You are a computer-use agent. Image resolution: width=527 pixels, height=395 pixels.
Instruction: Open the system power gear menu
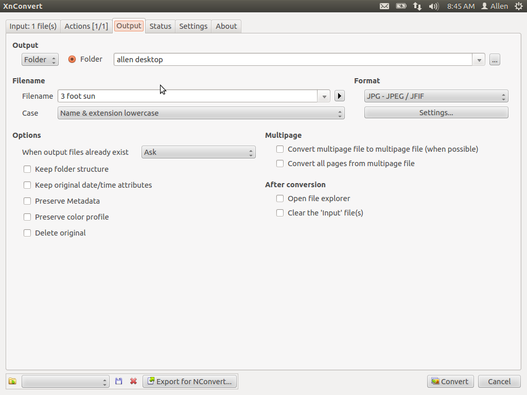click(519, 6)
